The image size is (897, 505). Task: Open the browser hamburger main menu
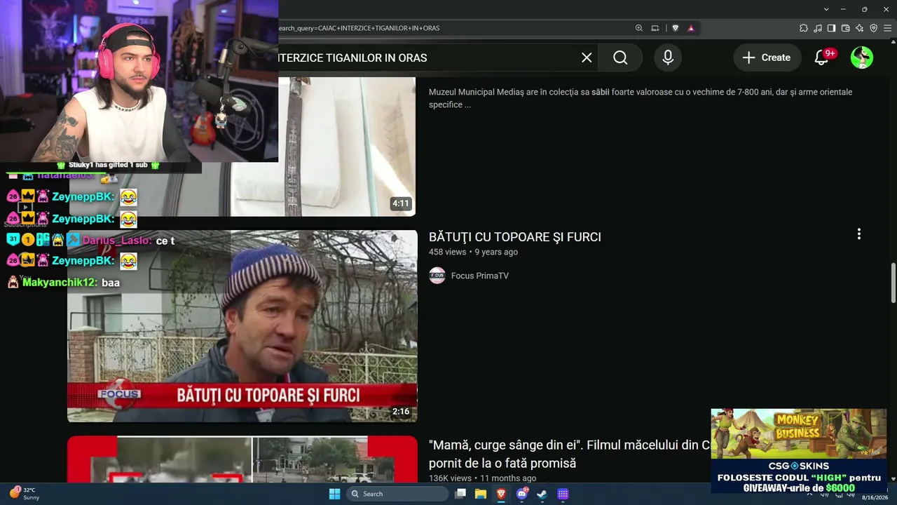pyautogui.click(x=886, y=28)
